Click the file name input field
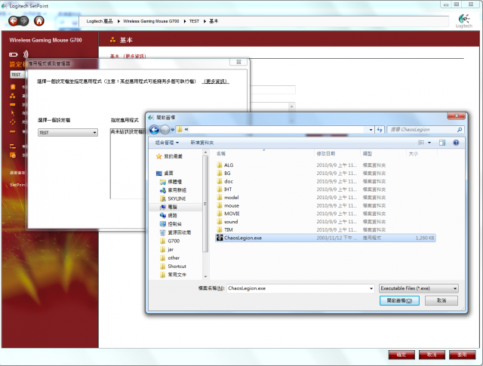This screenshot has width=483, height=366. point(300,288)
